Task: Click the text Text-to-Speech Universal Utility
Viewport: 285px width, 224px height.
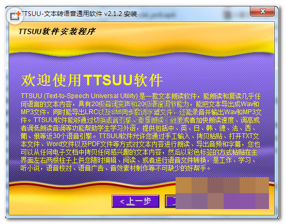Action: click(x=91, y=96)
